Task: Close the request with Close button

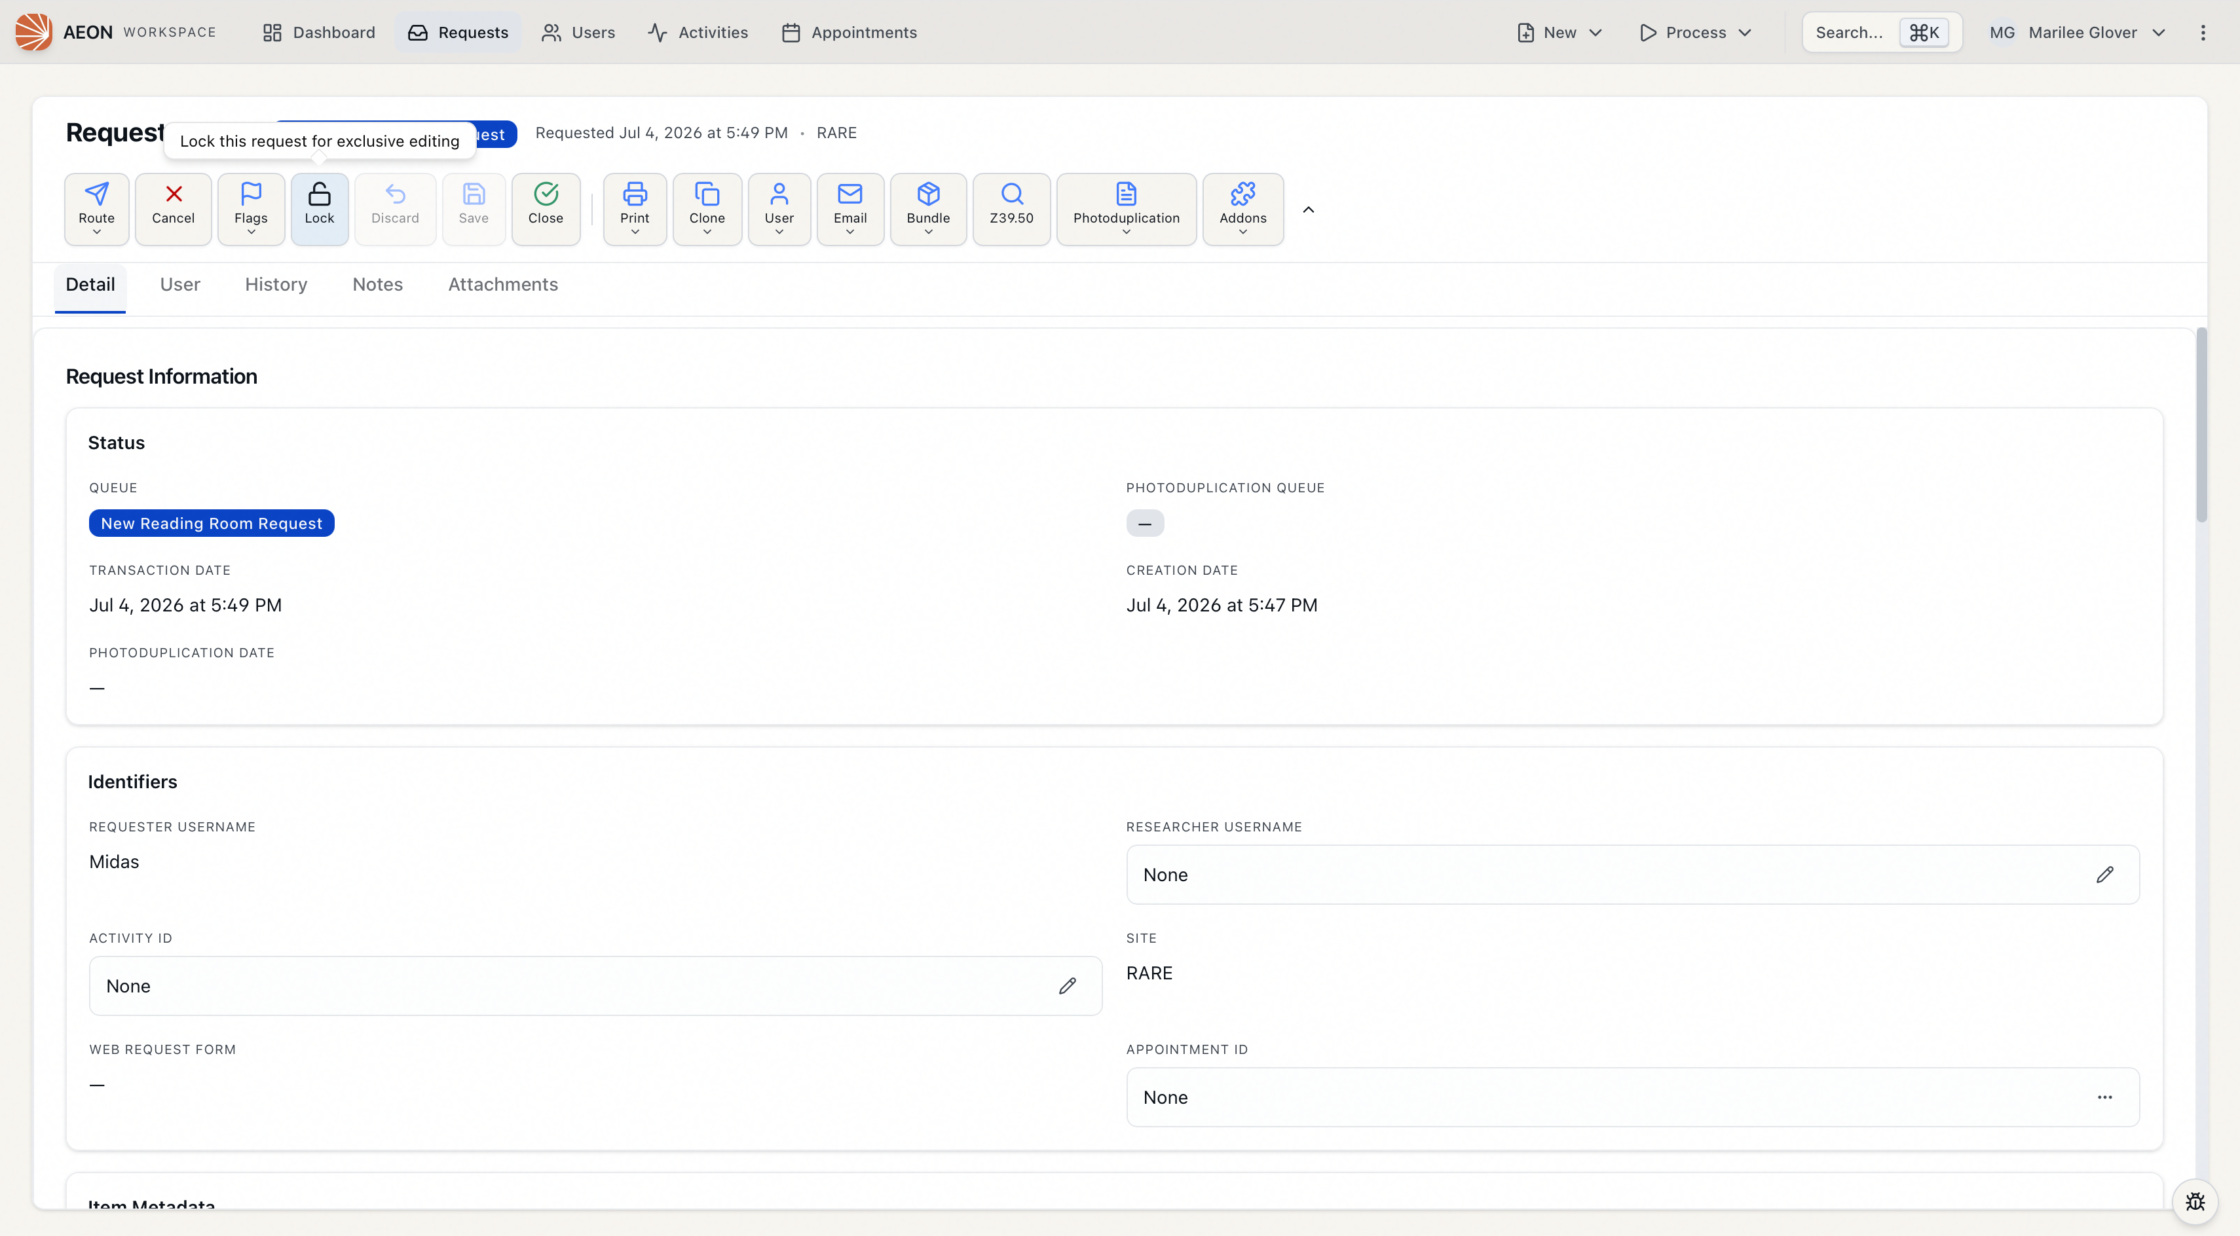Action: click(x=546, y=209)
